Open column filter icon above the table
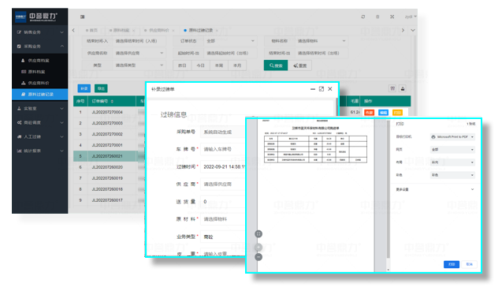The width and height of the screenshot is (502, 287). pyautogui.click(x=392, y=88)
